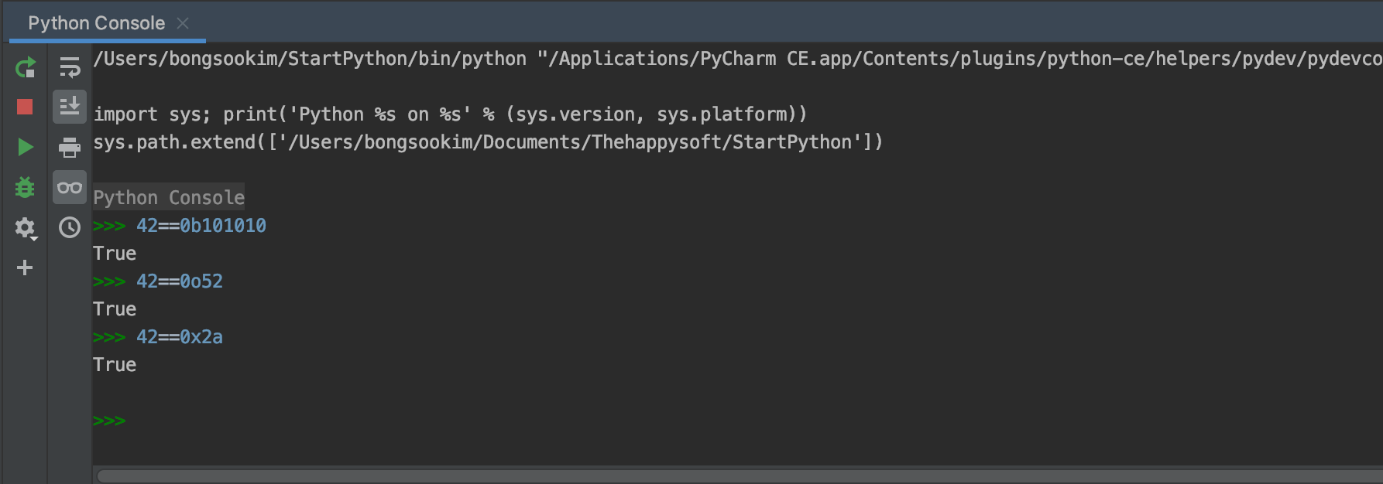Screen dimensions: 1383x484
Task: Click the Python Console label in output
Action: pos(169,198)
